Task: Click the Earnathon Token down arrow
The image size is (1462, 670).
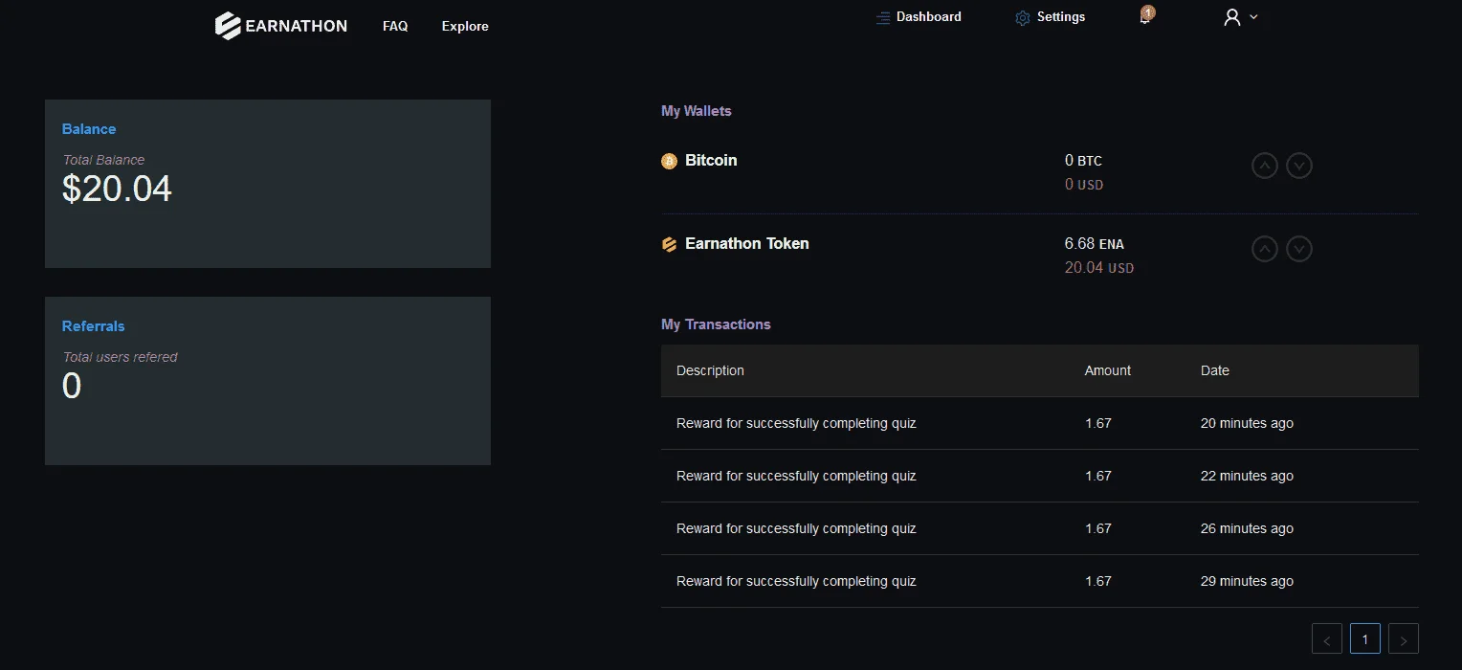Action: [1298, 249]
